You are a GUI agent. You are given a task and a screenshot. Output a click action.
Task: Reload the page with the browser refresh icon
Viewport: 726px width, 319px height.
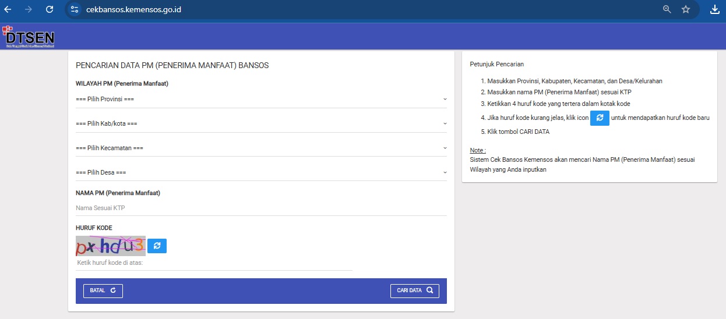[50, 9]
